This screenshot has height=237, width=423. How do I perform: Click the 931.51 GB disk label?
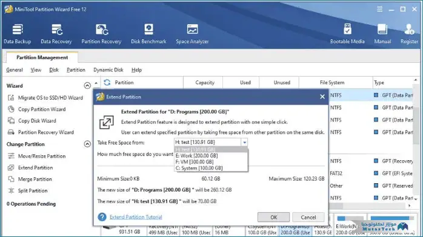point(130,232)
